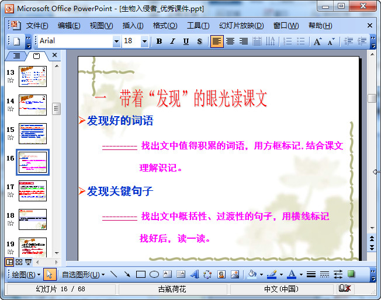Click the text shadow S icon
The width and height of the screenshot is (381, 300).
(199, 41)
